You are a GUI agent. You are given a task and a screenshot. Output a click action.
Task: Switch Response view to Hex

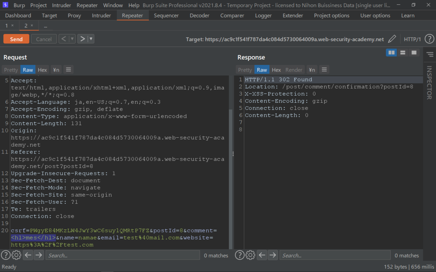[x=276, y=70]
